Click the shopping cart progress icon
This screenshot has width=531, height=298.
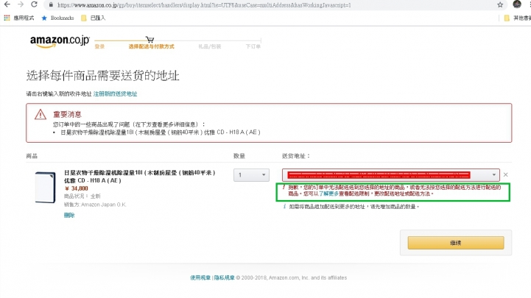point(150,40)
